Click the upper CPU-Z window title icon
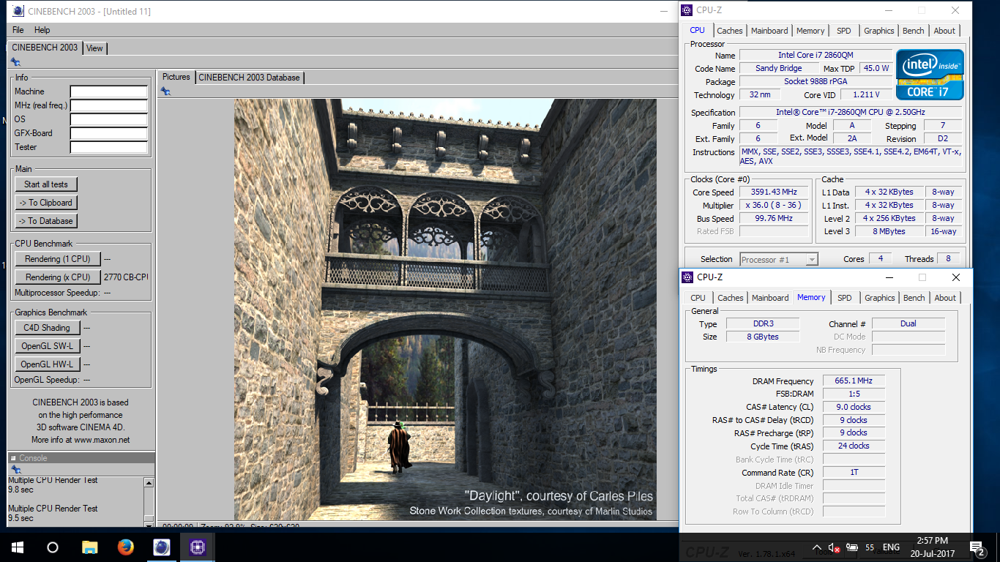 [x=687, y=10]
